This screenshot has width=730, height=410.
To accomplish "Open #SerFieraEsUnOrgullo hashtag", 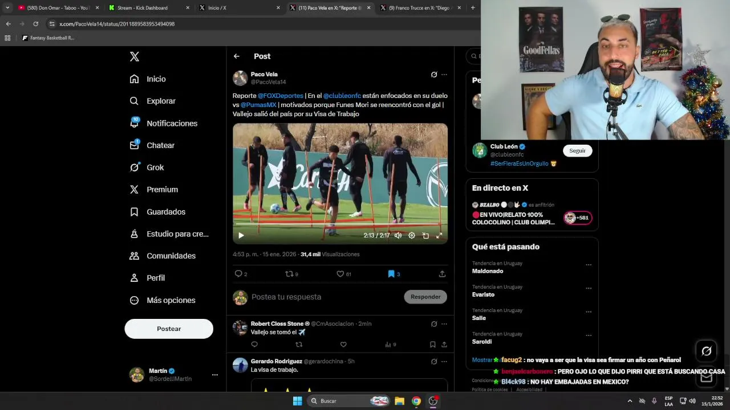I will tap(520, 163).
